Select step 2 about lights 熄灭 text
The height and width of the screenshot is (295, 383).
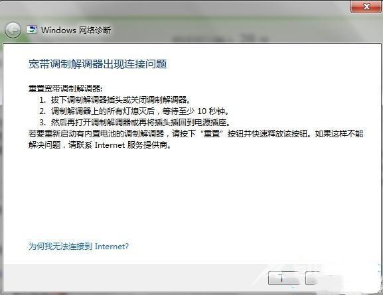tap(140, 111)
